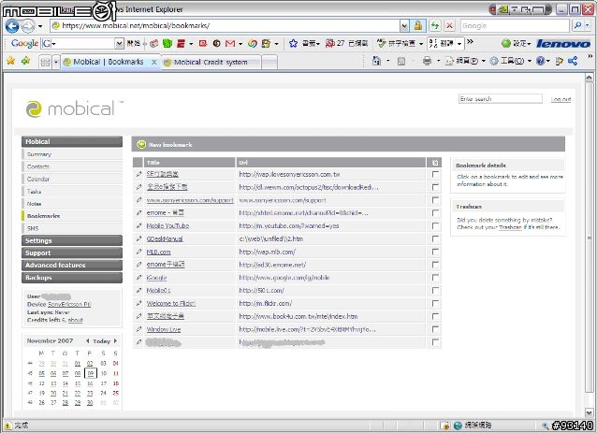Image resolution: width=597 pixels, height=433 pixels.
Task: Open the address bar history dropdown
Action: [x=404, y=25]
